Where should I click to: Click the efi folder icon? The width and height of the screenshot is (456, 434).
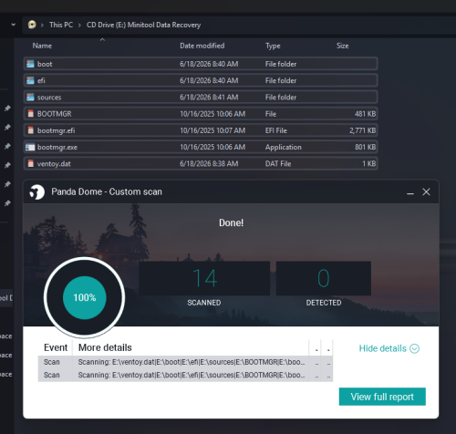[30, 80]
